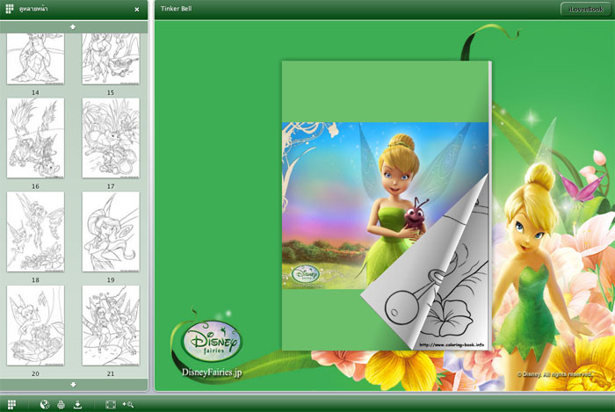Open page 14 thumbnail
615x412 pixels.
pos(35,59)
